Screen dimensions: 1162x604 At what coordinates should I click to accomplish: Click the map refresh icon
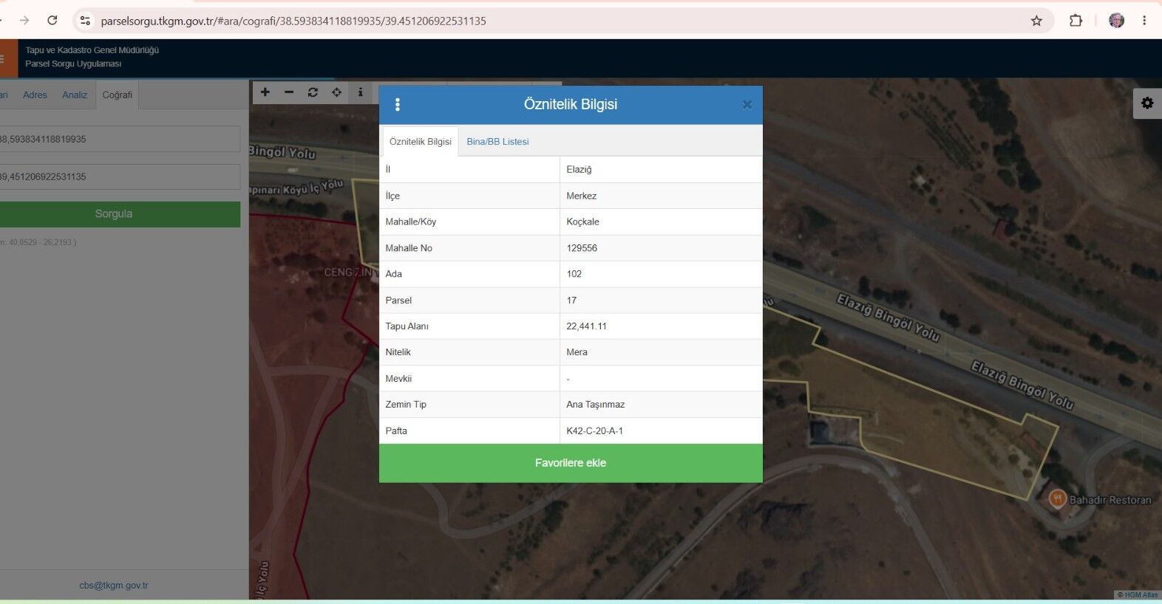(313, 92)
